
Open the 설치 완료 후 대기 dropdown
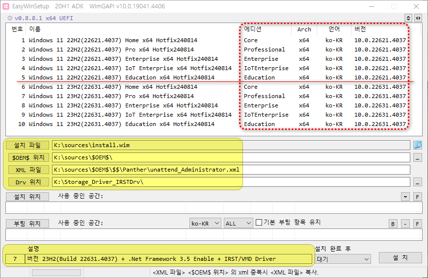343,259
